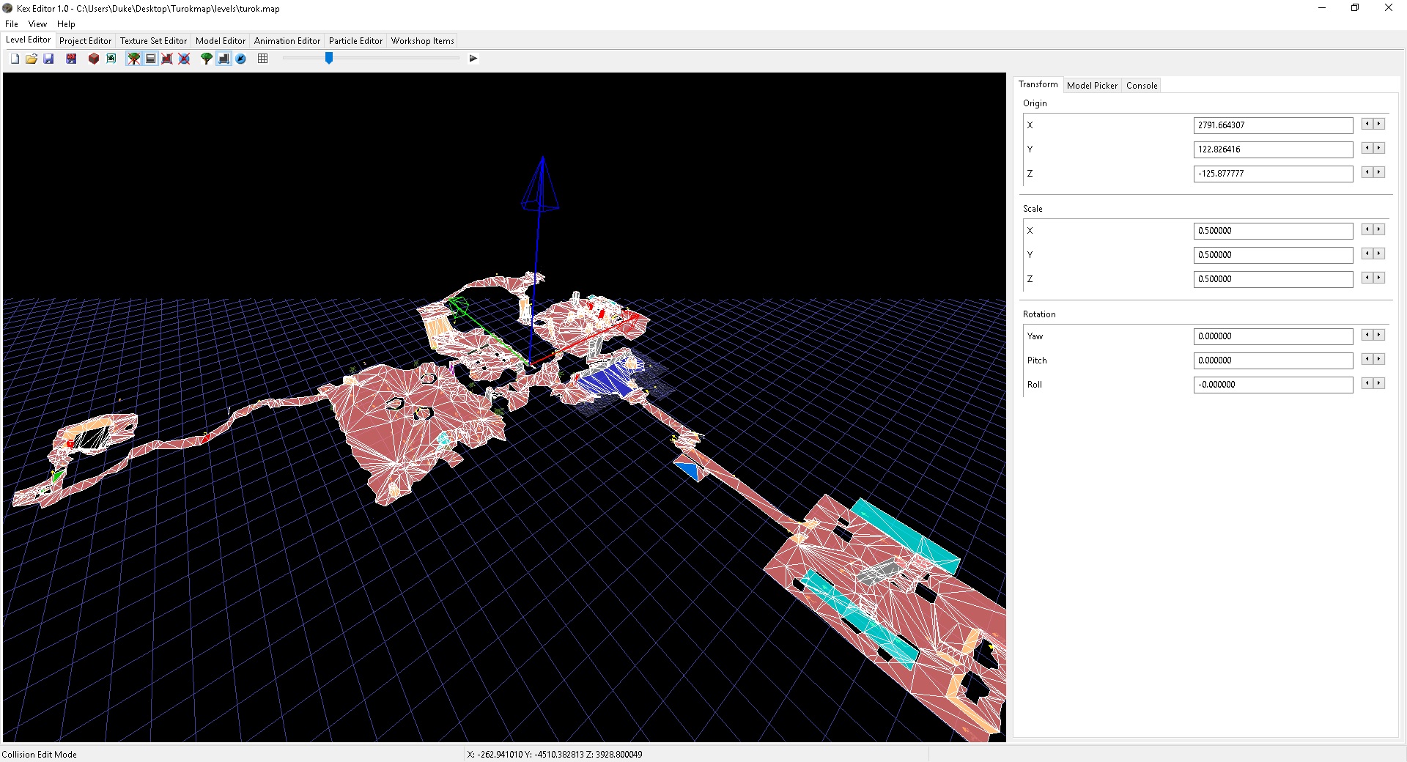Toggle the crossed-out blue sphere button
The width and height of the screenshot is (1407, 762).
pos(184,59)
